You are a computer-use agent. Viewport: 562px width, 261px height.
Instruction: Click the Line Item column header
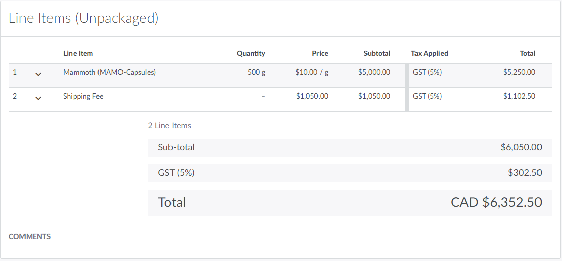click(x=78, y=53)
